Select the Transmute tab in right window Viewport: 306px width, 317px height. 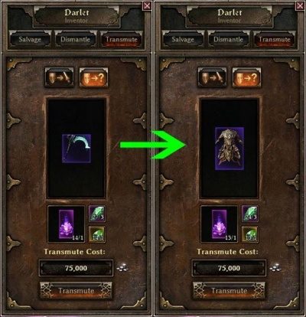[x=275, y=40]
